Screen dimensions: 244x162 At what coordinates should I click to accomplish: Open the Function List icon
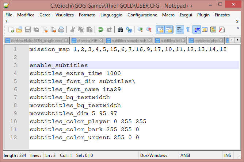[222, 29]
